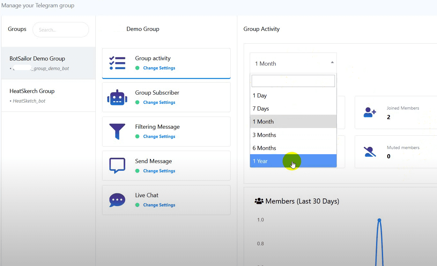The image size is (437, 266).
Task: Collapse the 1 Month period dropdown
Action: click(293, 63)
